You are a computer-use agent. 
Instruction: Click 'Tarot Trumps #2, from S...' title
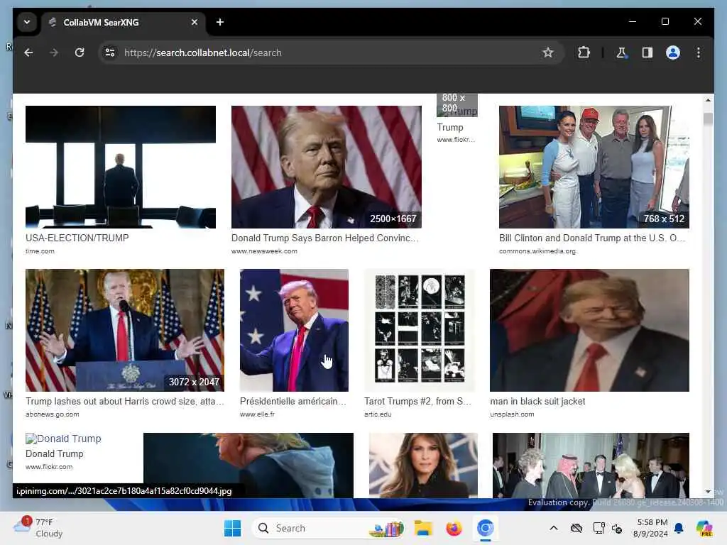pyautogui.click(x=417, y=402)
